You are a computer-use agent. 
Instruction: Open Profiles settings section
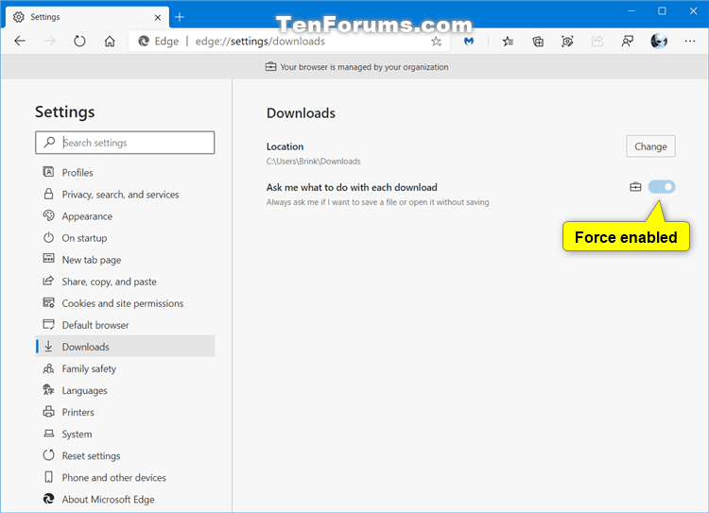point(78,173)
